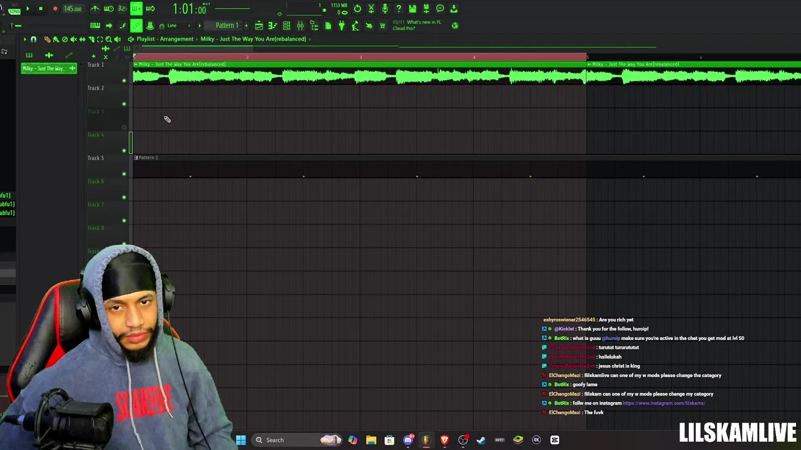Screen dimensions: 801x450
Task: Mute Track 2 via its green dot
Action: point(124,104)
